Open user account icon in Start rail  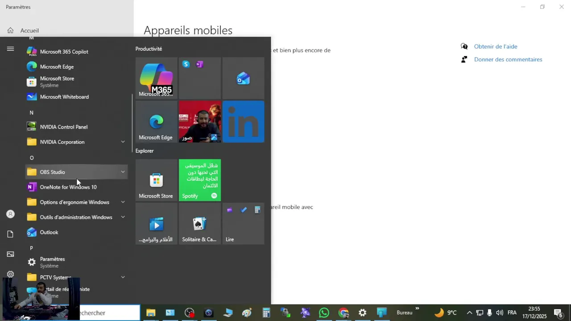tap(10, 214)
